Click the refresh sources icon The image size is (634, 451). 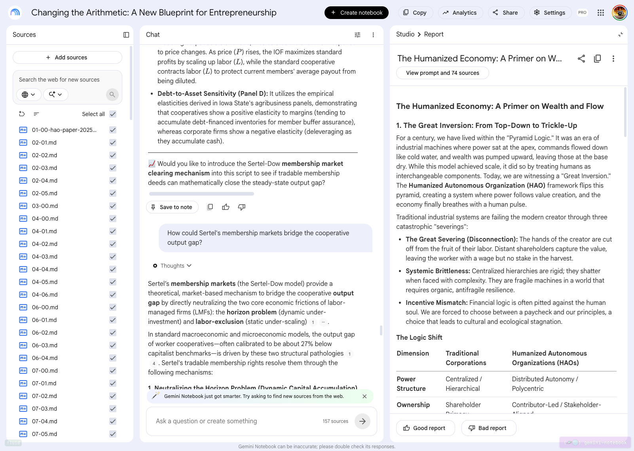pyautogui.click(x=22, y=114)
